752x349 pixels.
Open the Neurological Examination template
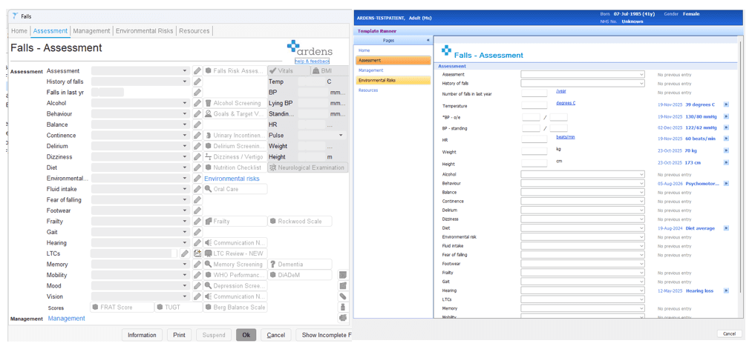[308, 167]
